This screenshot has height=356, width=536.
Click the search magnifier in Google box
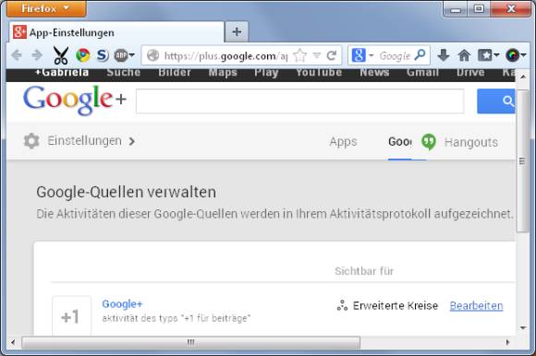point(420,54)
